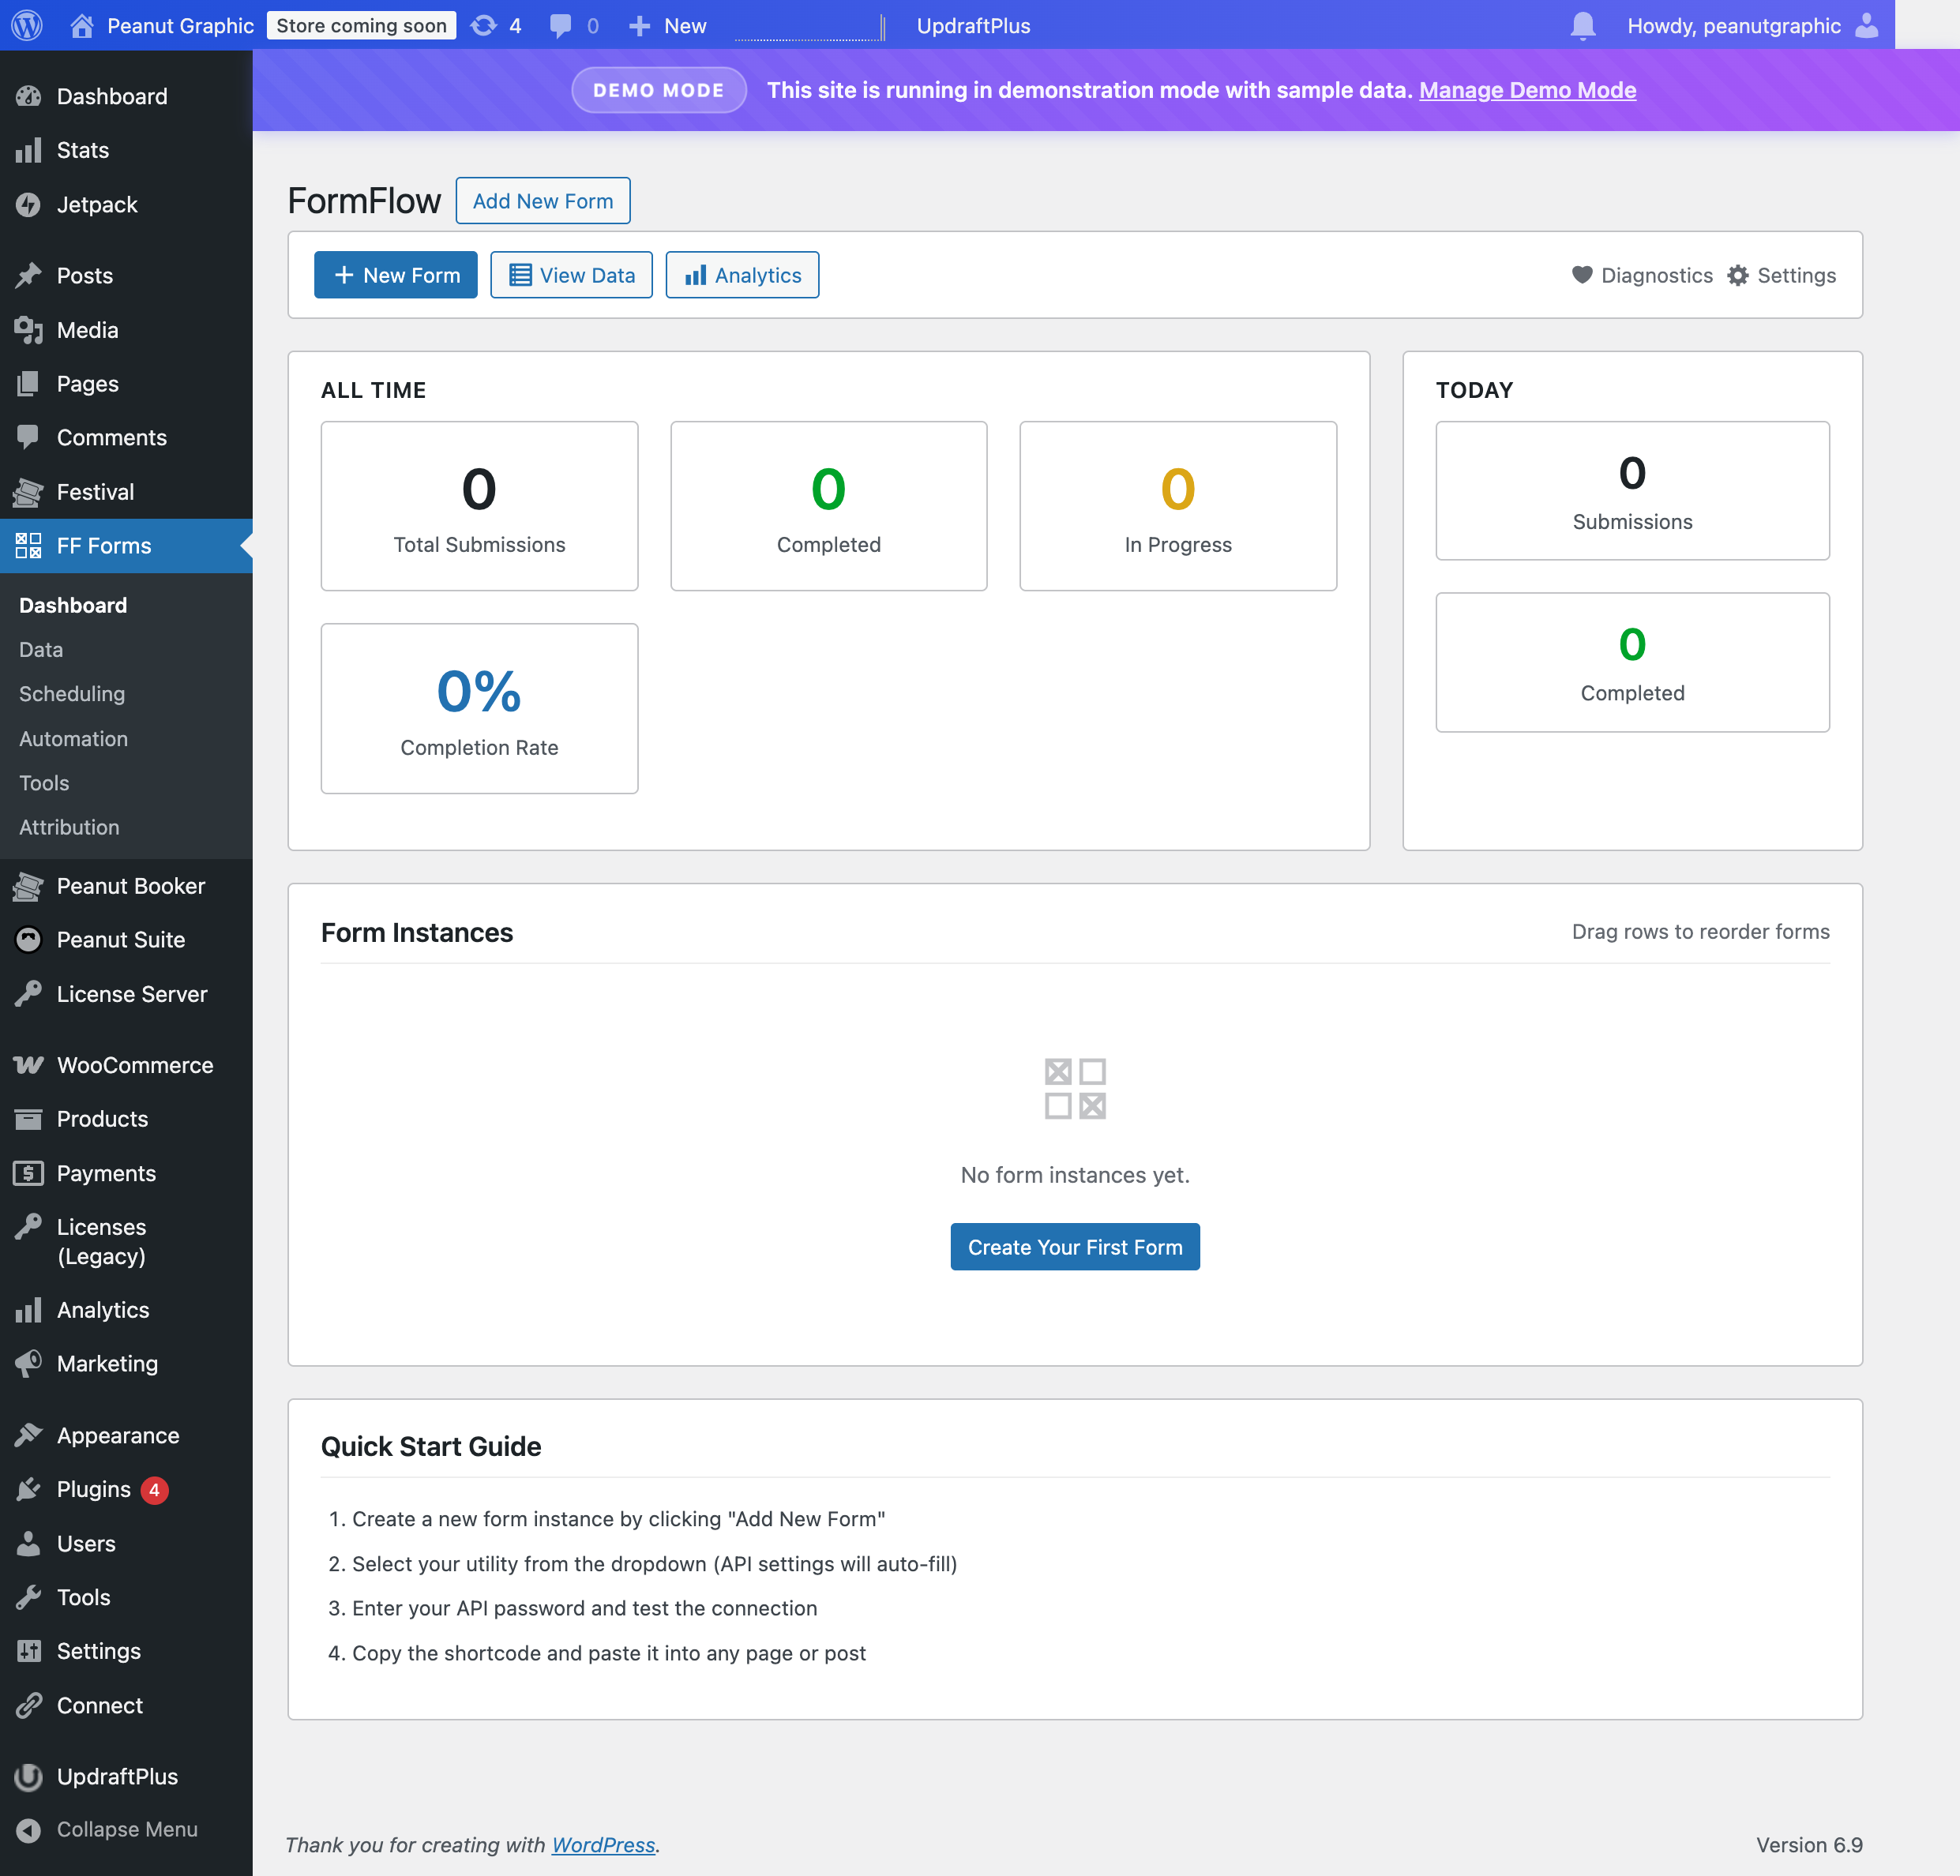The image size is (1960, 1876).
Task: Select the UpdraftPlus shield icon in sidebar
Action: (29, 1776)
